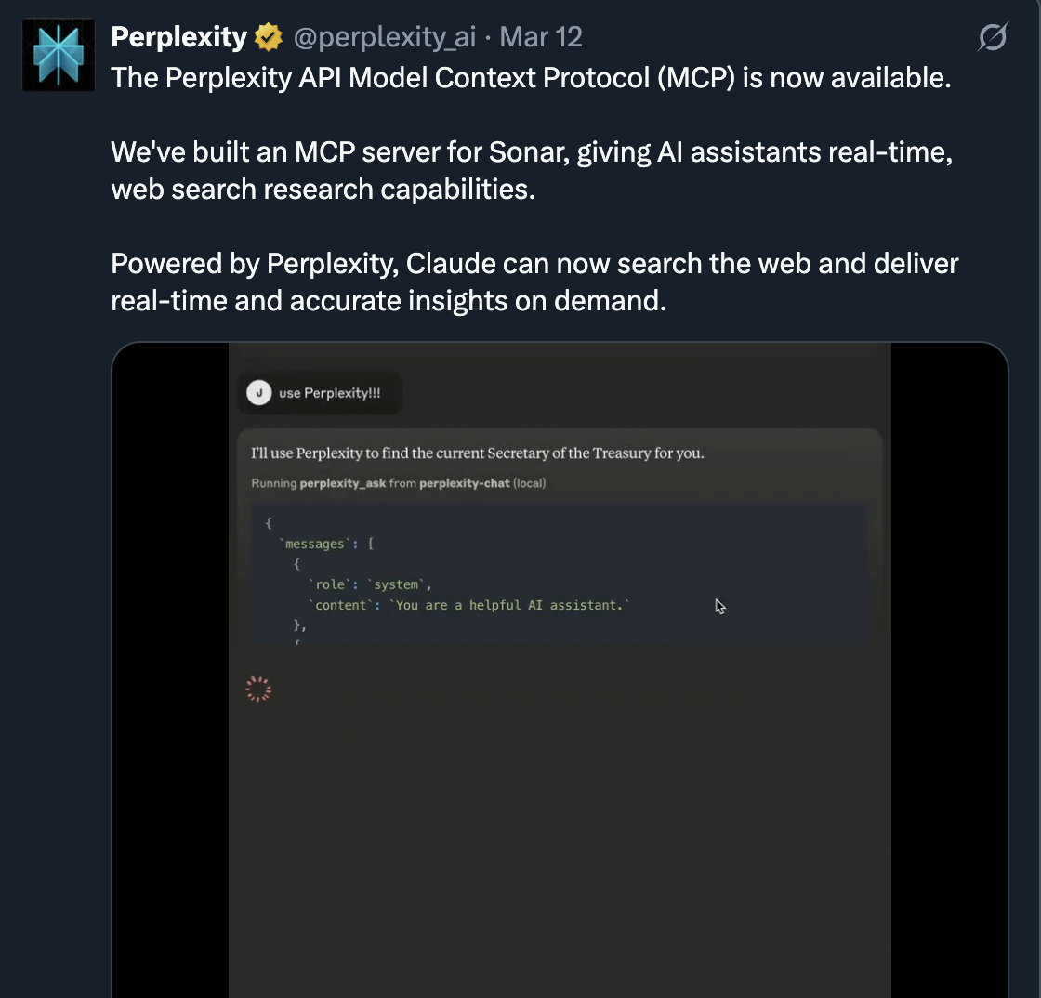Select the "use Perplexity!!!" chat bubble

pos(321,392)
